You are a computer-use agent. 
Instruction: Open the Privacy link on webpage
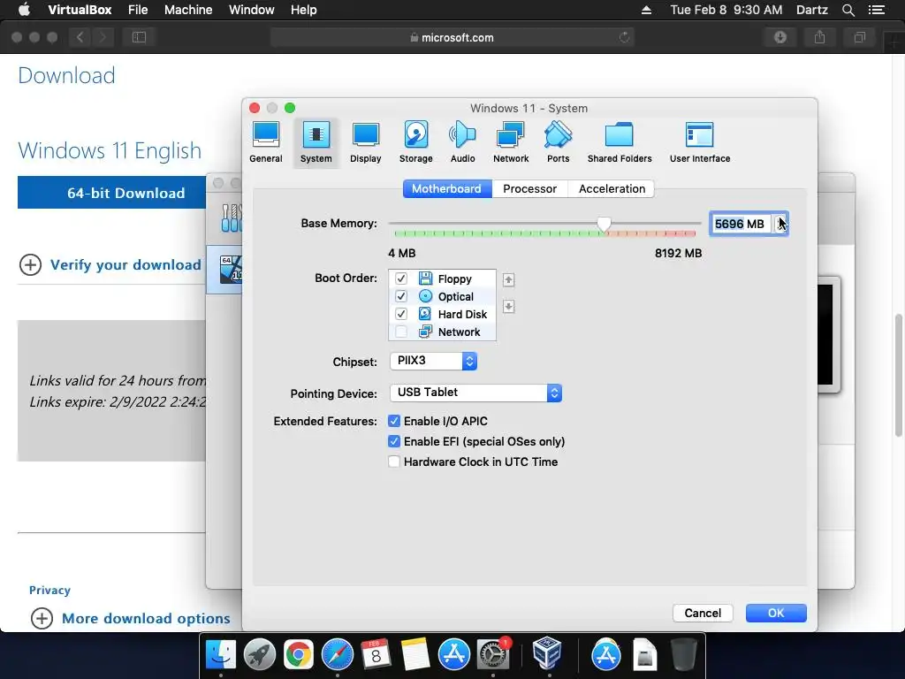pyautogui.click(x=49, y=590)
